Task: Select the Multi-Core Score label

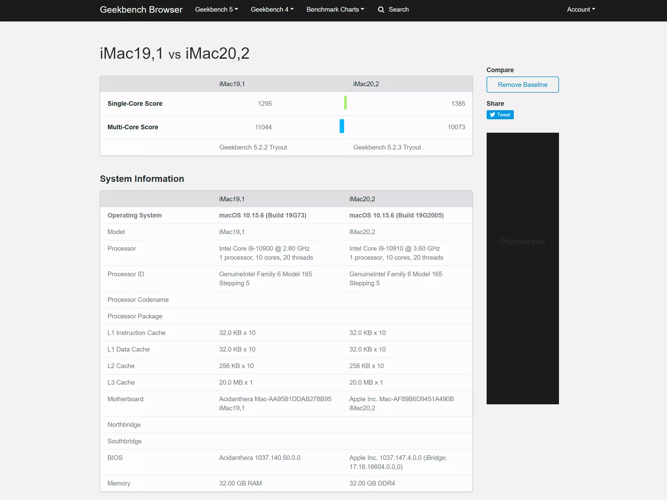Action: [x=133, y=127]
